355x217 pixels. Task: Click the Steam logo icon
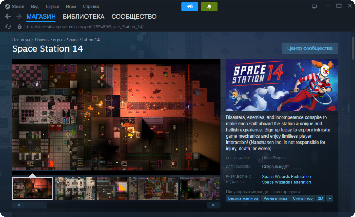pyautogui.click(x=7, y=6)
